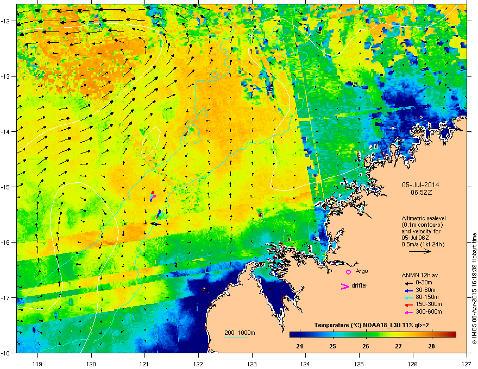
Task: Click the "0.5m/s (1kt 24h)" text line
Action: click(423, 244)
